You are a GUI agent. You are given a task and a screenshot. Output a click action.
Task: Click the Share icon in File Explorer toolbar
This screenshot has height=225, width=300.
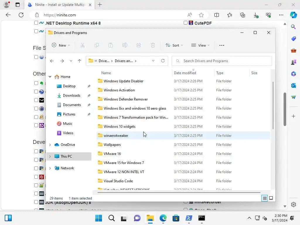(x=139, y=45)
